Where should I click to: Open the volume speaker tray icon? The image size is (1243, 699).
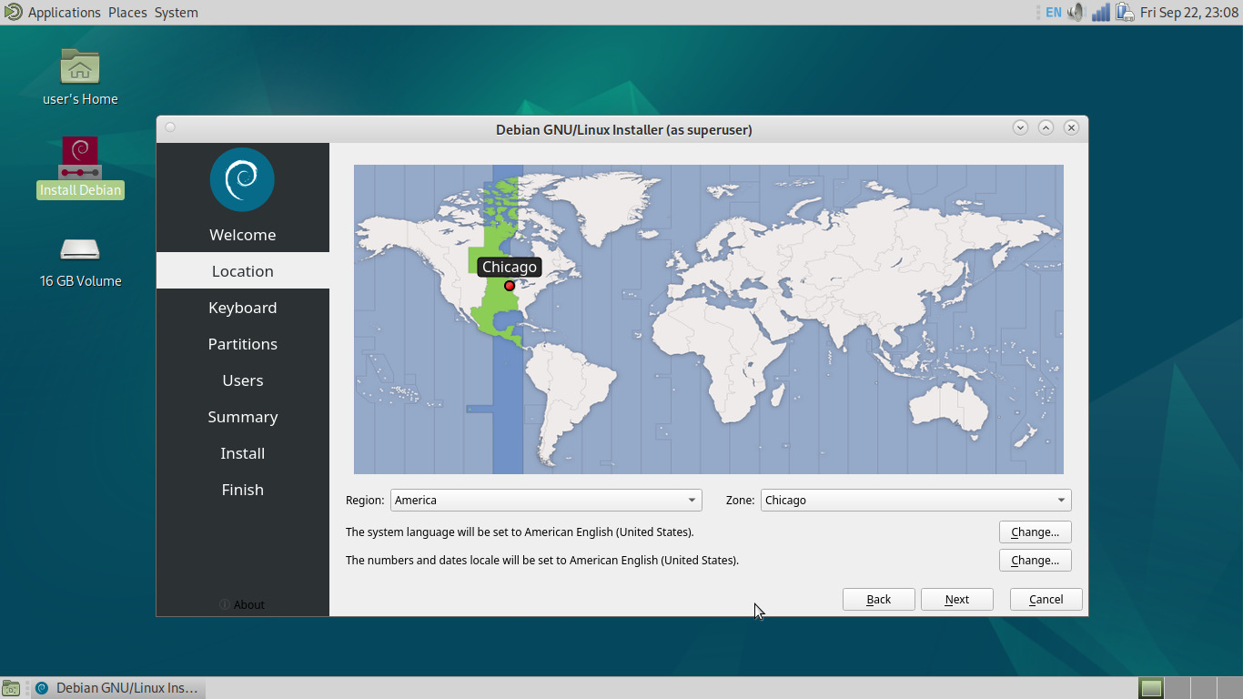(x=1076, y=12)
